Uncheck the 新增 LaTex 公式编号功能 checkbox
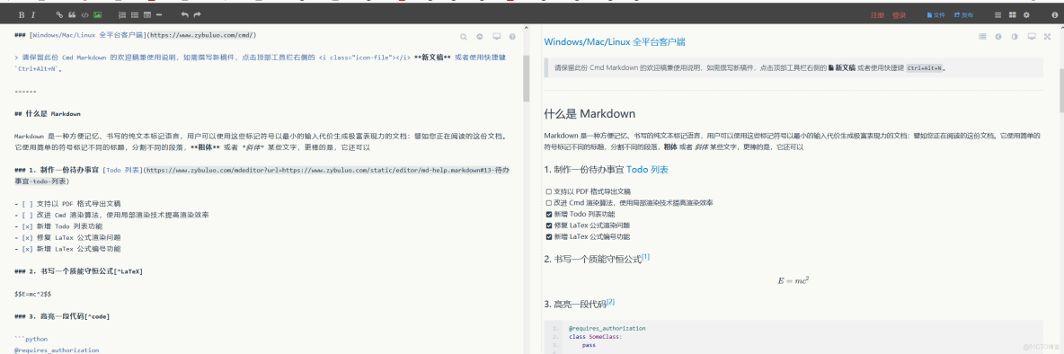 (x=548, y=236)
